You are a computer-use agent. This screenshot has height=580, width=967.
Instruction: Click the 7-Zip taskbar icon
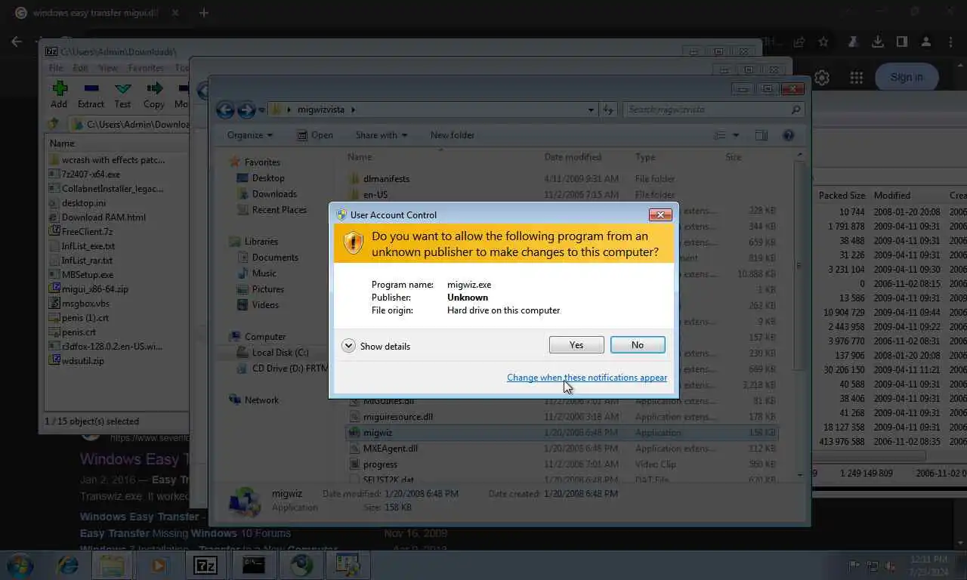click(x=205, y=565)
